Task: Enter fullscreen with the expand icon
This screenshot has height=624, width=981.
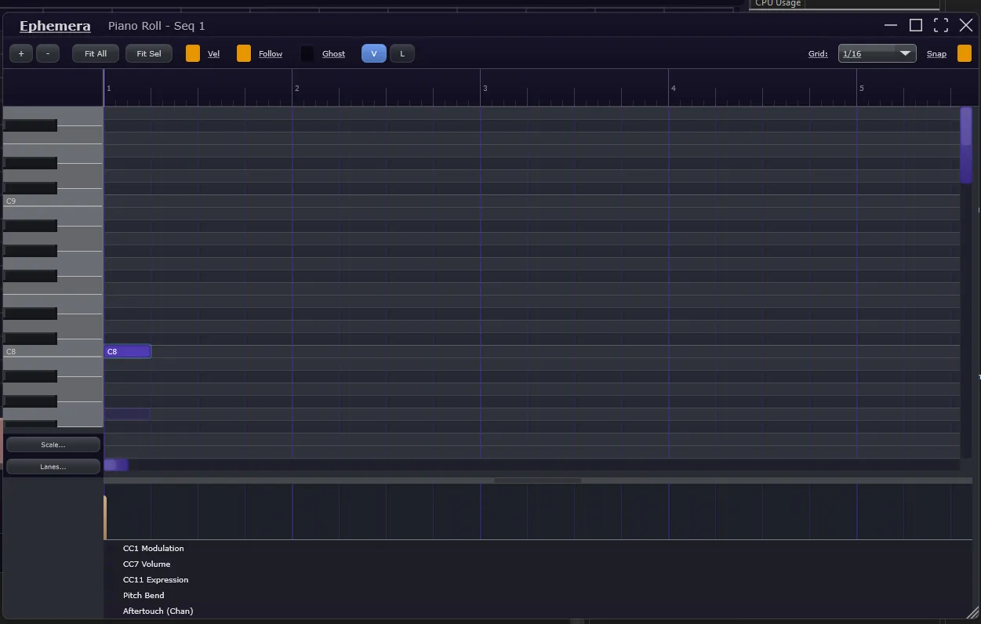Action: pos(941,25)
